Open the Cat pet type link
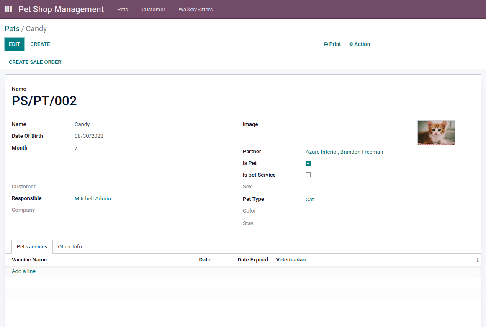Screen dimensions: 486x327 [x=310, y=200]
